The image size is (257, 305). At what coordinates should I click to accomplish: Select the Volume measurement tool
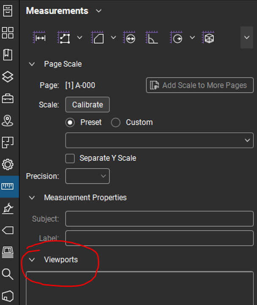[x=208, y=38]
